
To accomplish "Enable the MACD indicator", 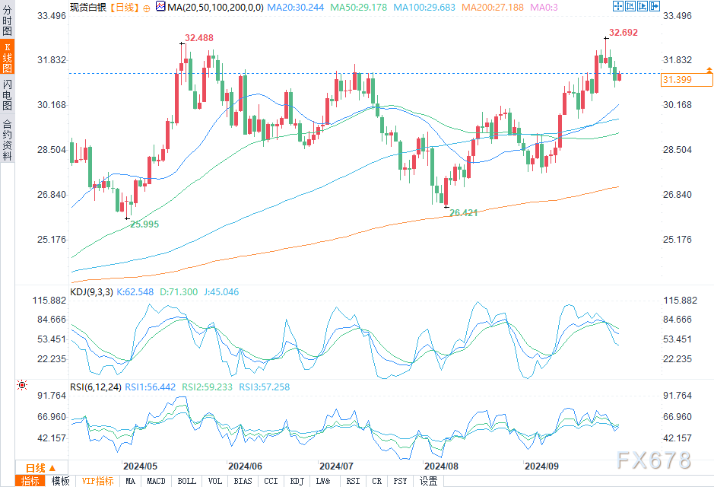I will (156, 481).
